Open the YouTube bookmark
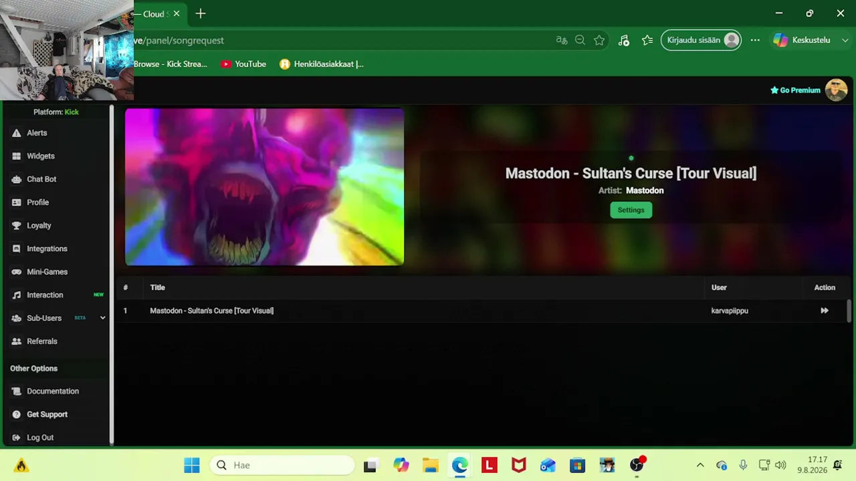This screenshot has height=481, width=856. [243, 64]
